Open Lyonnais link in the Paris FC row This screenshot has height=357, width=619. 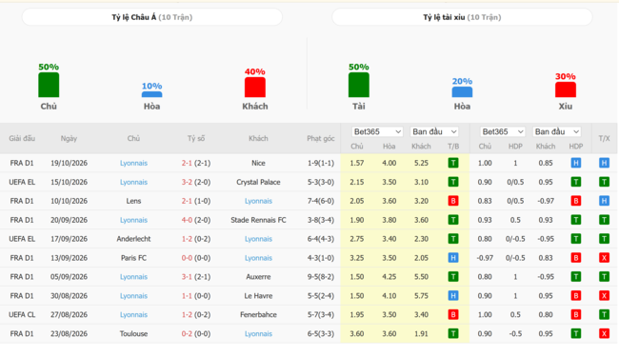(258, 258)
